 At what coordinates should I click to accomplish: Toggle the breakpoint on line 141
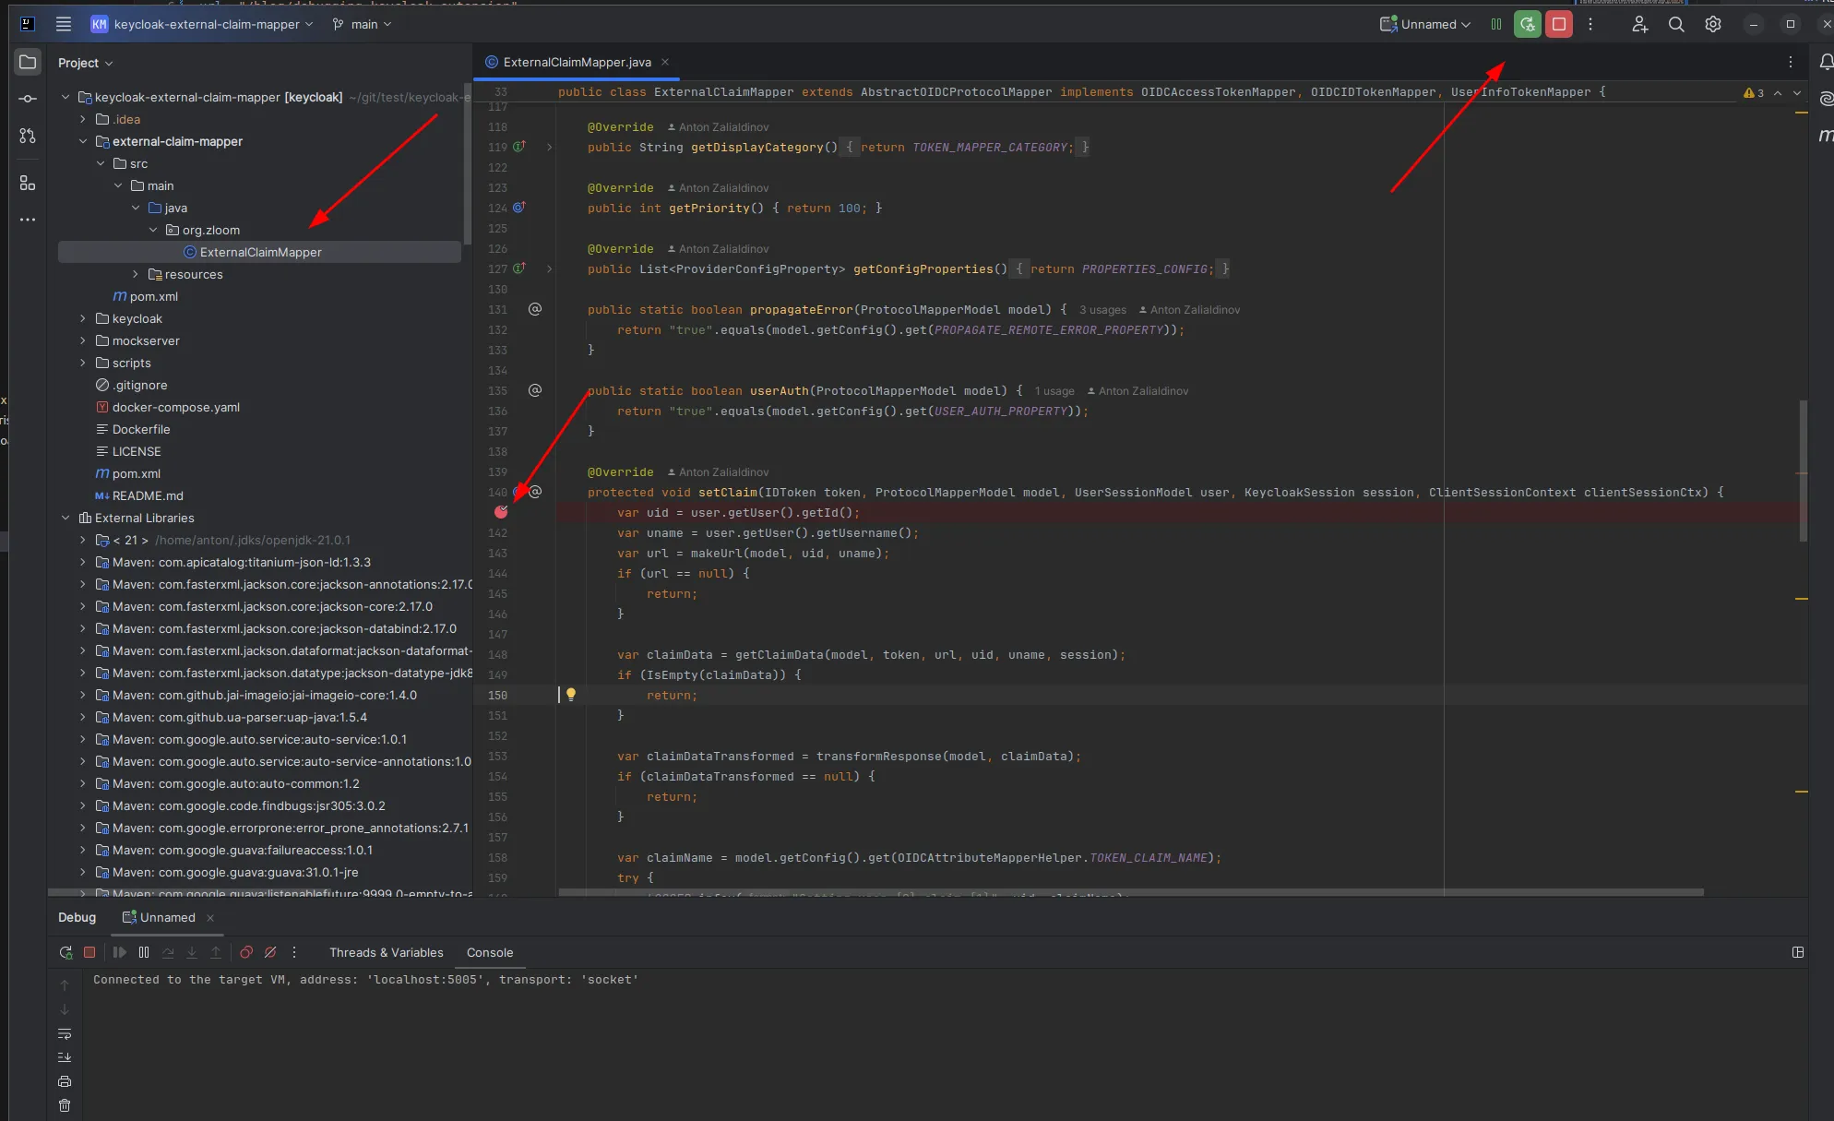pos(502,513)
